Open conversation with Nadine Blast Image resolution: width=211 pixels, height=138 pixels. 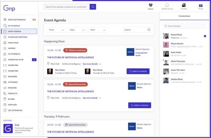point(185,80)
